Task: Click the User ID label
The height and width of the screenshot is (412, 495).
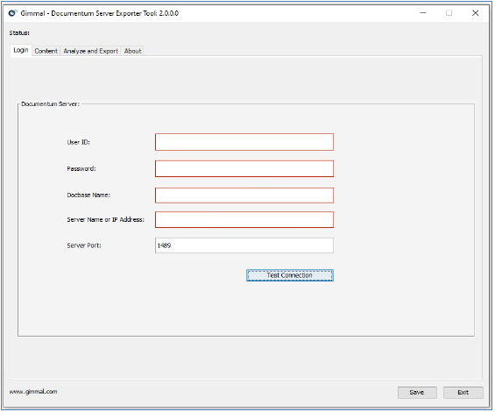Action: point(78,142)
